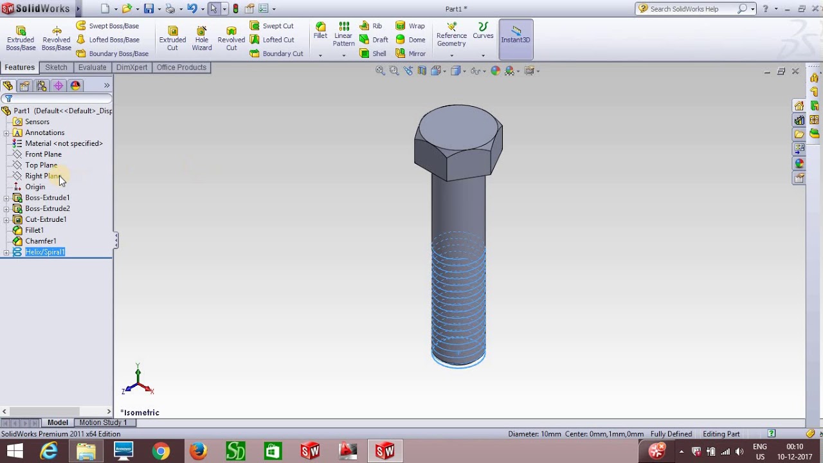Expand the Helix/Spiral1 feature node

click(6, 252)
